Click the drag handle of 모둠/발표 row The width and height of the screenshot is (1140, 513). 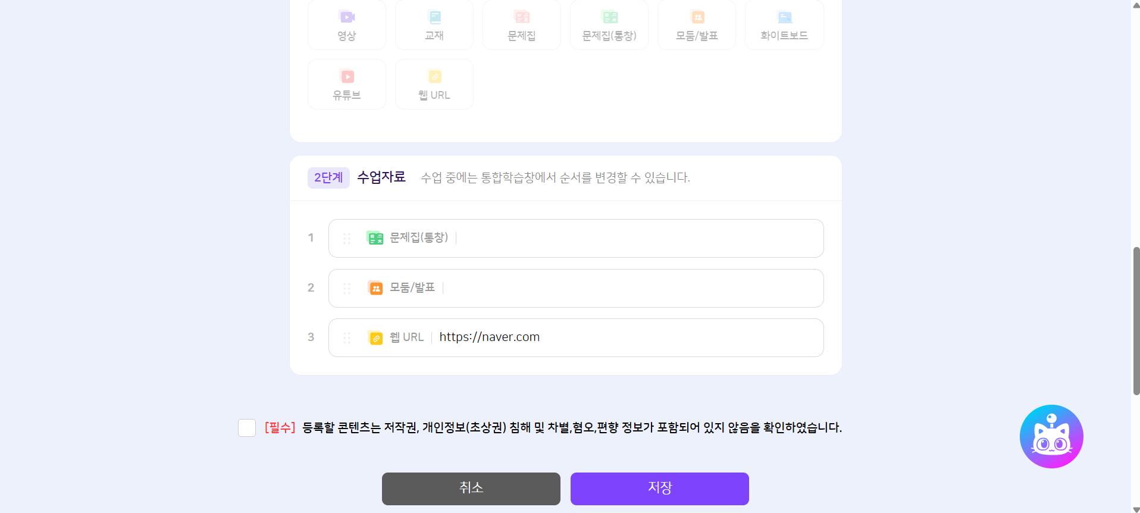[x=347, y=289]
